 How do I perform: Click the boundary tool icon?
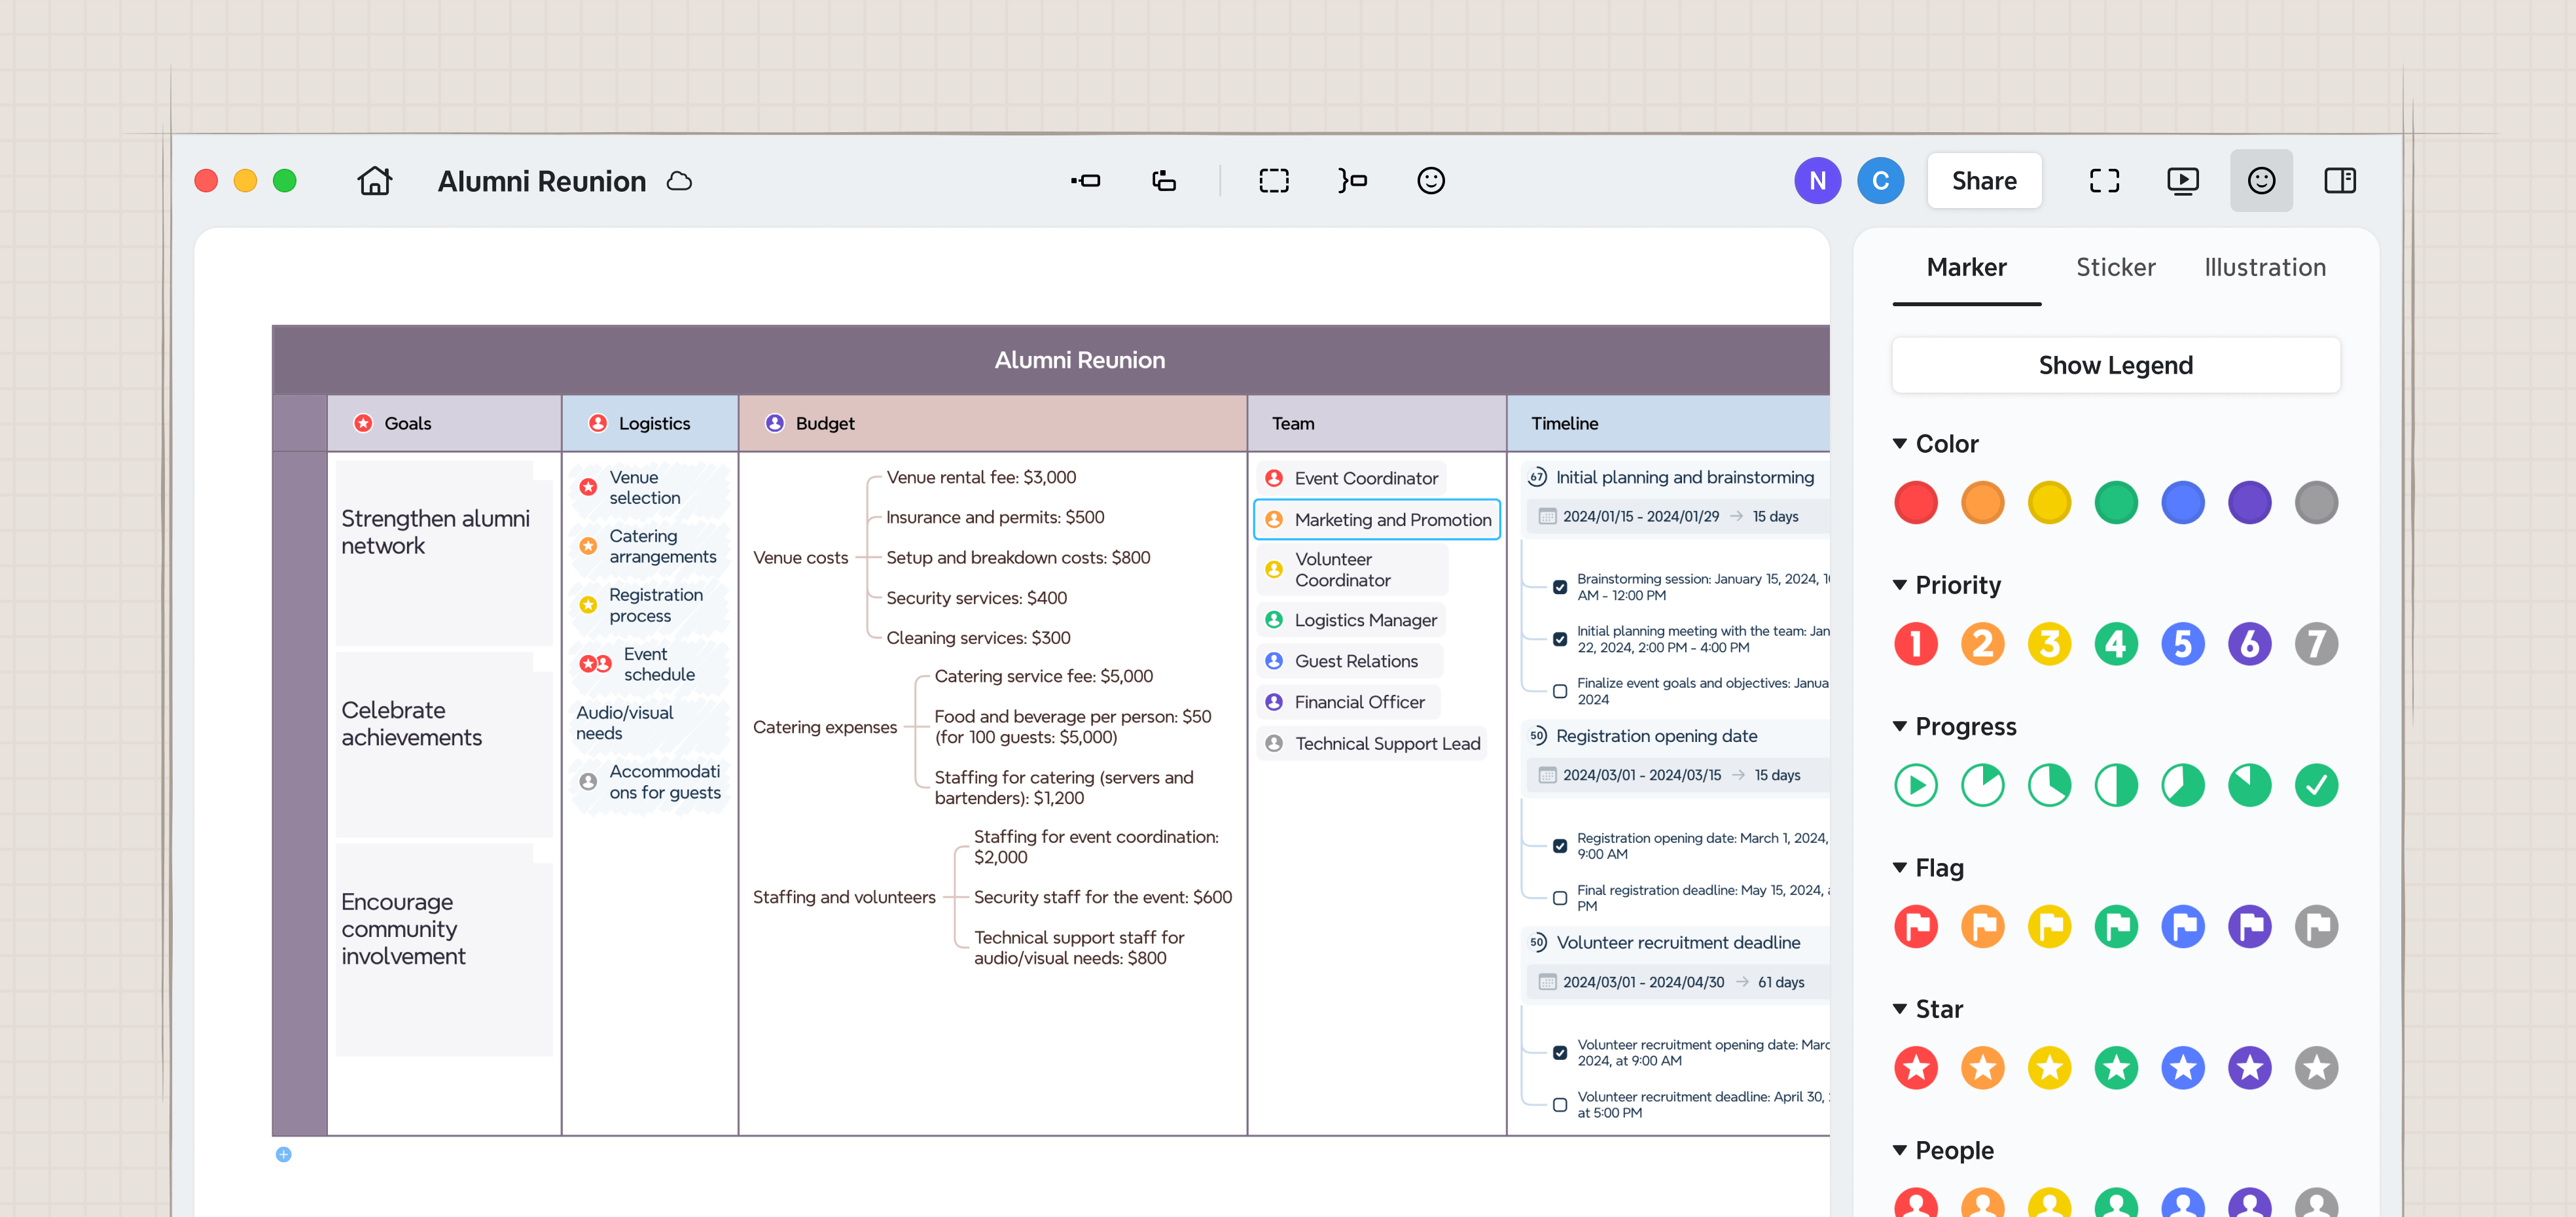click(x=1273, y=181)
